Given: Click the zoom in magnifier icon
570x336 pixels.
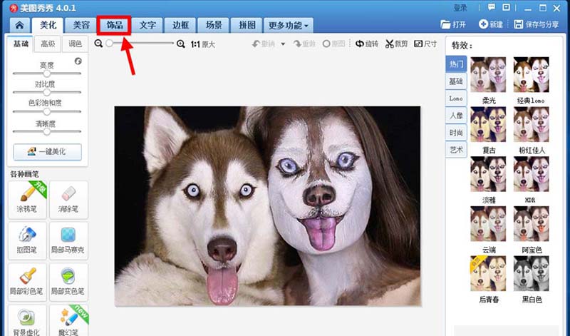Looking at the screenshot, I should (181, 44).
